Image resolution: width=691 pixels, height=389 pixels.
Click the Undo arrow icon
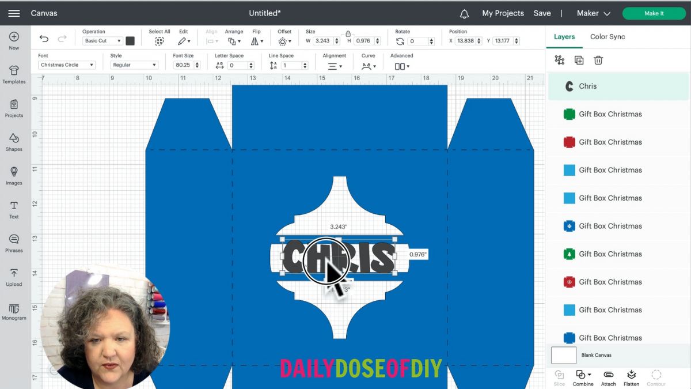click(x=44, y=39)
